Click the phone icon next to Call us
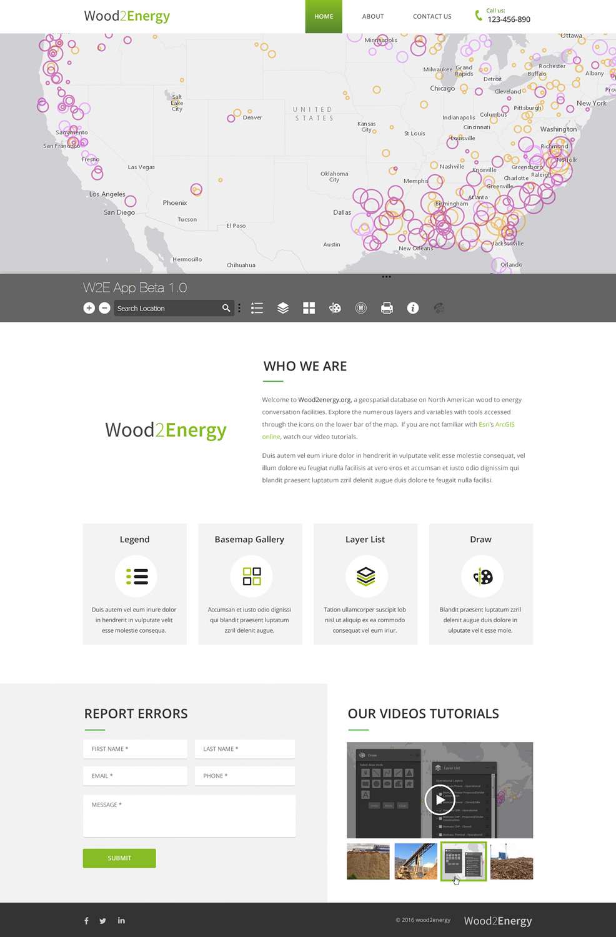The height and width of the screenshot is (937, 616). click(476, 16)
